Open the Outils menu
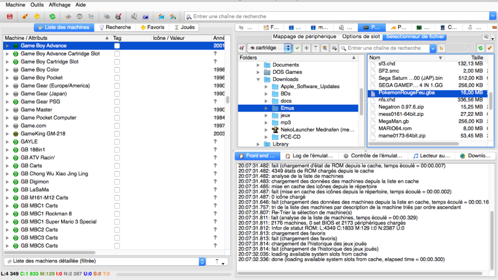 point(37,5)
